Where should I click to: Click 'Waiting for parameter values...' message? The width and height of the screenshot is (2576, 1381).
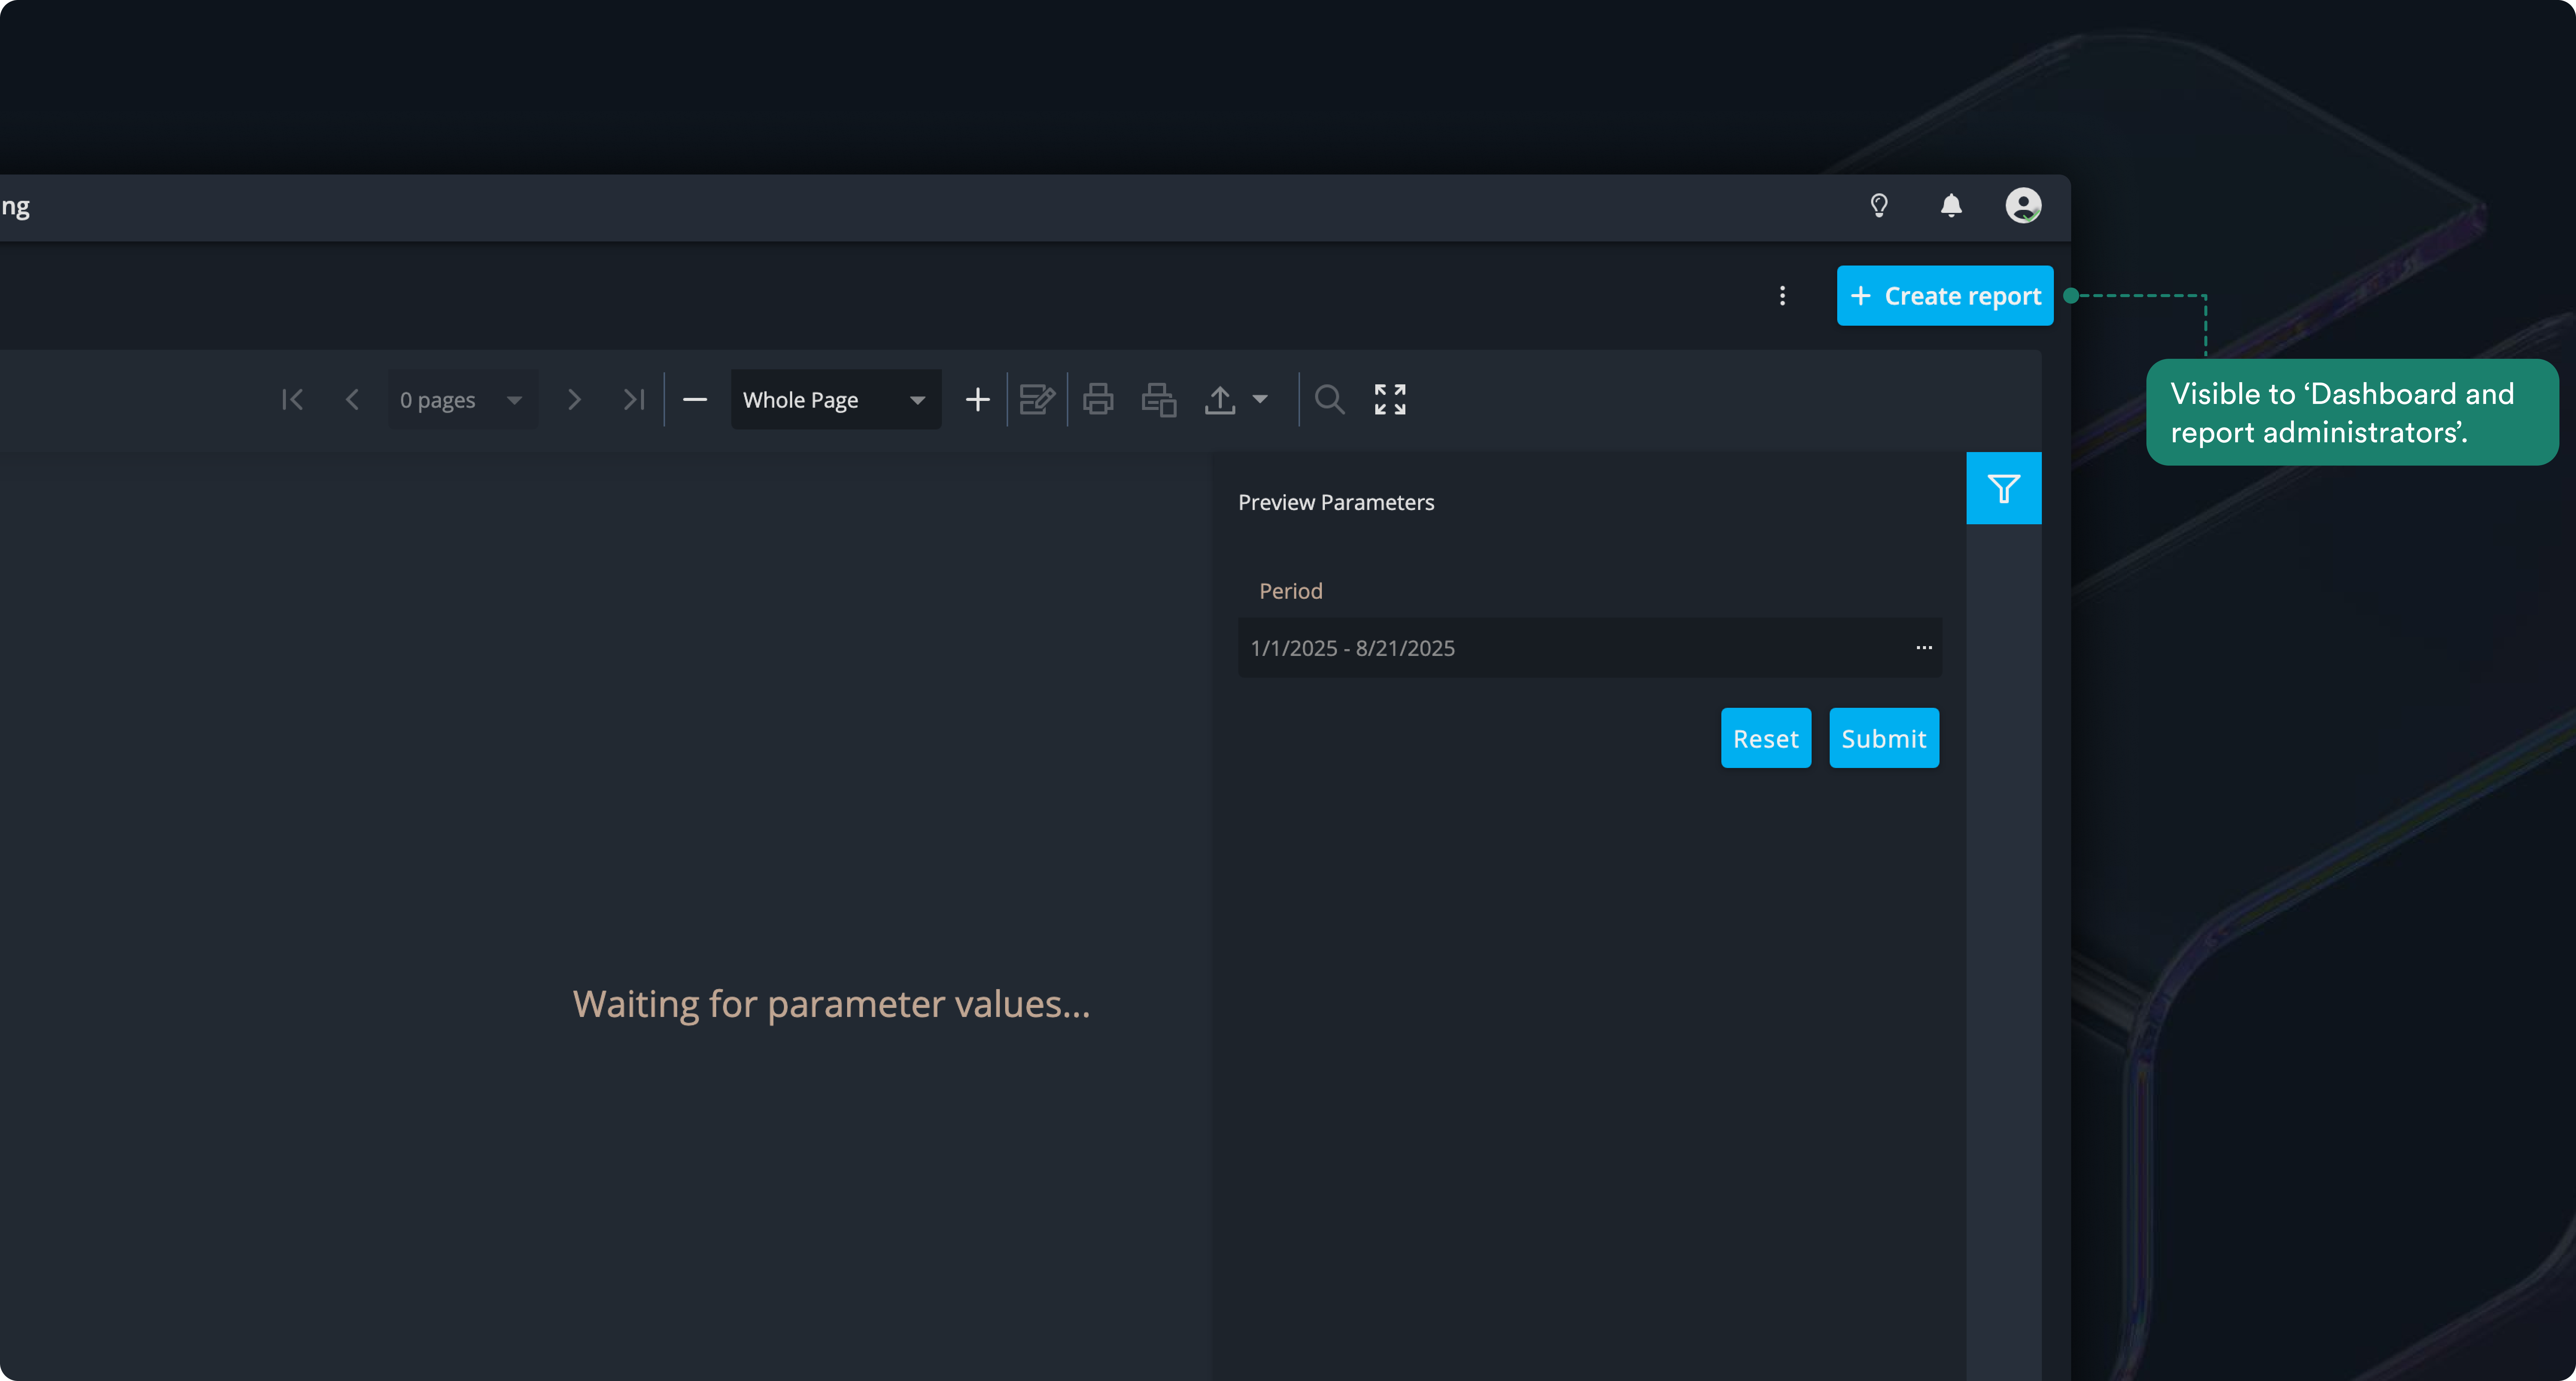click(832, 1004)
